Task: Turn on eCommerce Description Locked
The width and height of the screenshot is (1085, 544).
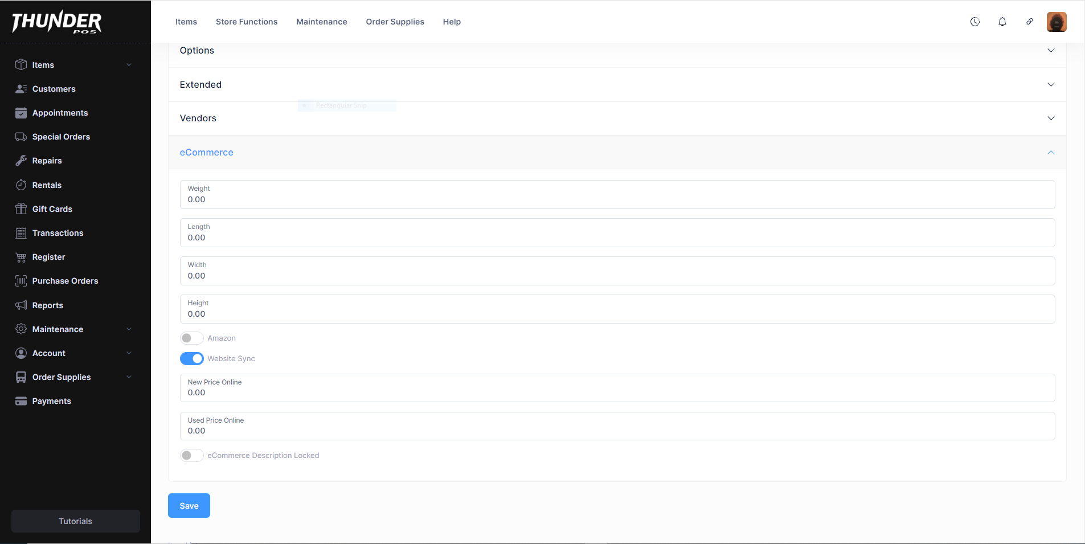Action: tap(191, 455)
